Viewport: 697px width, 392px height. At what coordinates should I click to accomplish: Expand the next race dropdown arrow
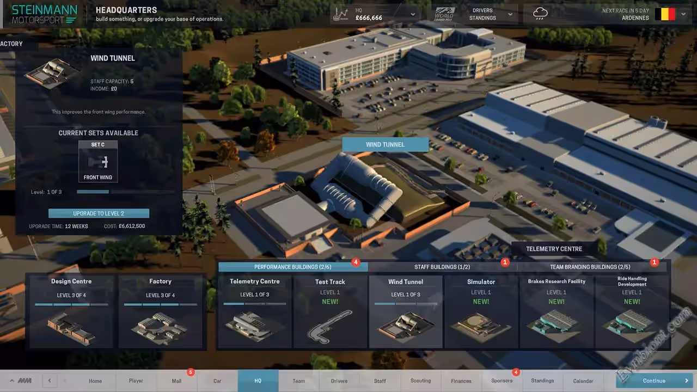[683, 14]
